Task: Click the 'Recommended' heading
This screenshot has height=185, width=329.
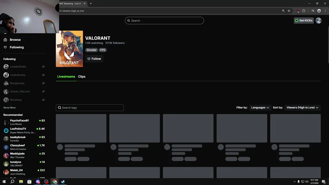Action: [13, 115]
